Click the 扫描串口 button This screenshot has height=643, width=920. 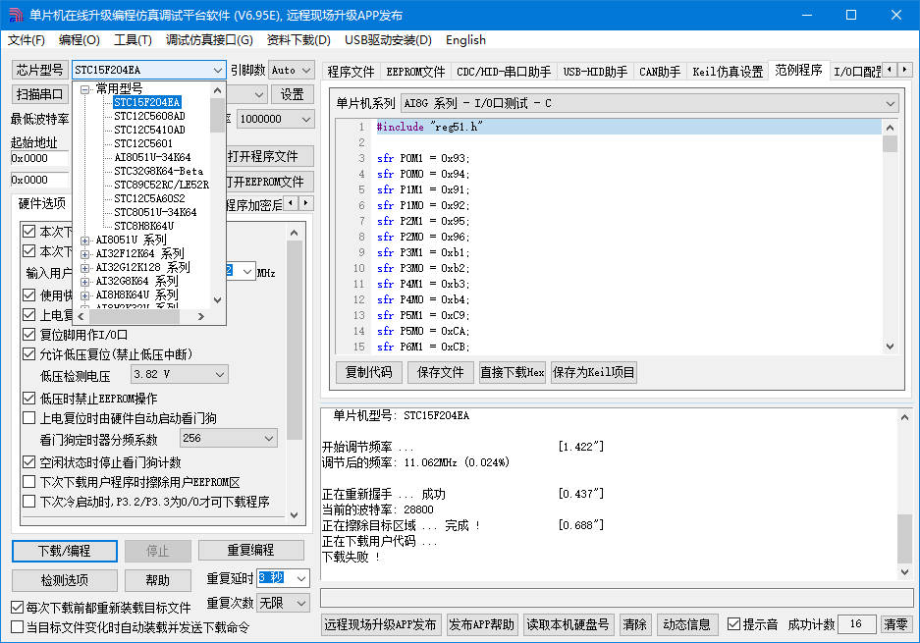pyautogui.click(x=40, y=94)
